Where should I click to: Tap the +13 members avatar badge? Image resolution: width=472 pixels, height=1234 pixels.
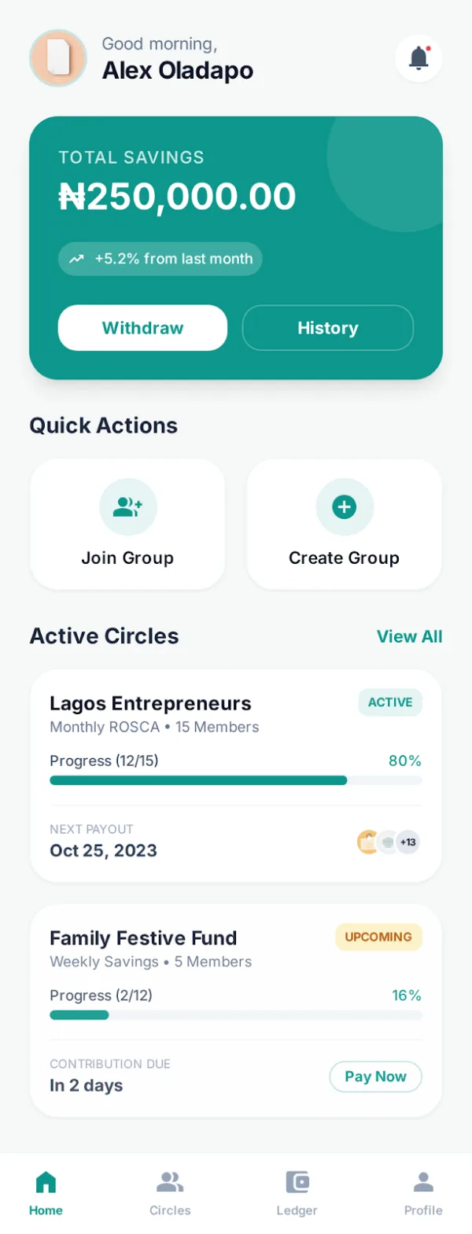click(x=407, y=842)
